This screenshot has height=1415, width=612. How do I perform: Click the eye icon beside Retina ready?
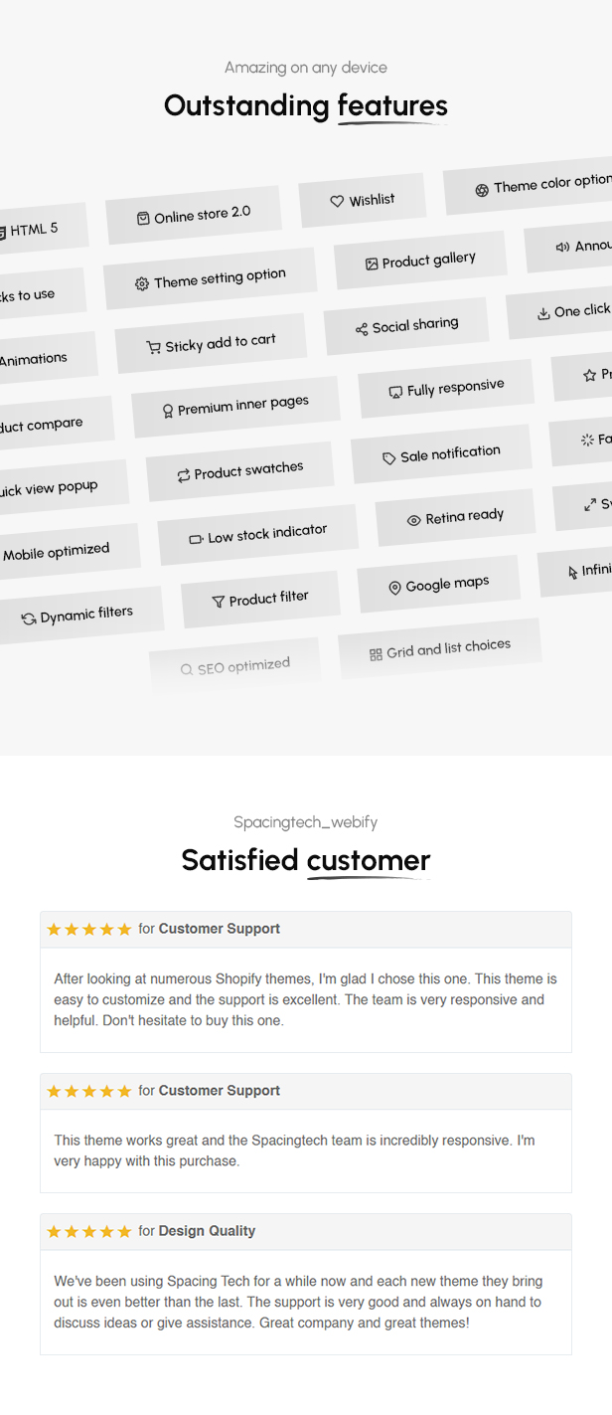point(414,521)
